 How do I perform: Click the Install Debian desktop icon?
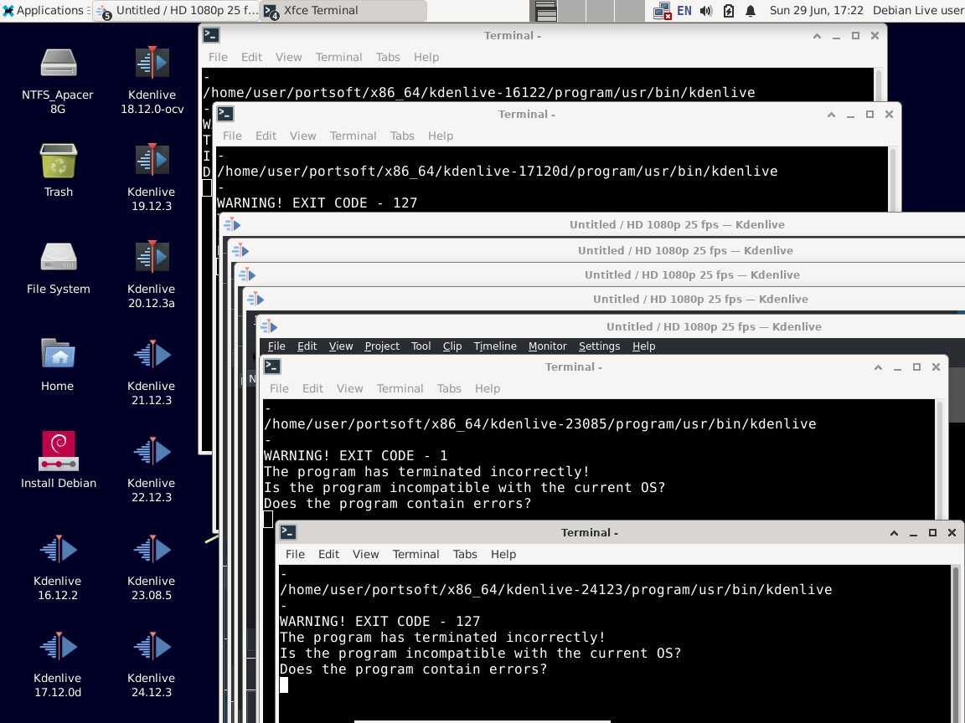[58, 461]
